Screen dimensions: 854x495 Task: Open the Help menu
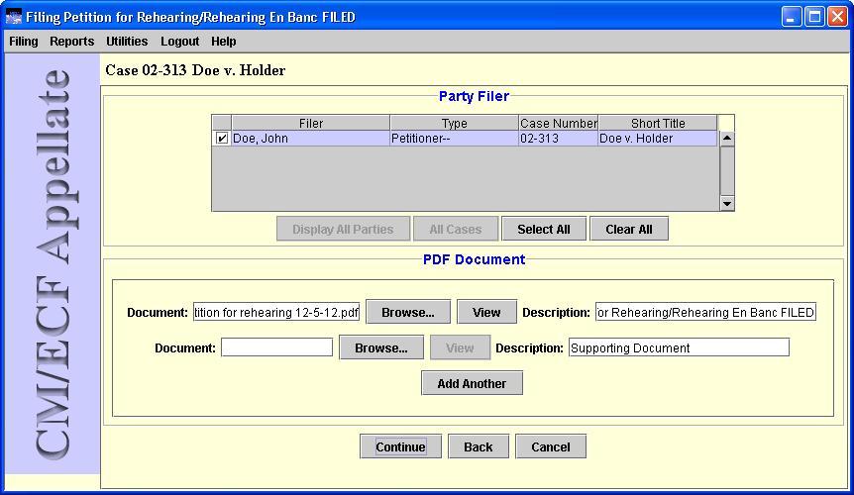pos(223,42)
